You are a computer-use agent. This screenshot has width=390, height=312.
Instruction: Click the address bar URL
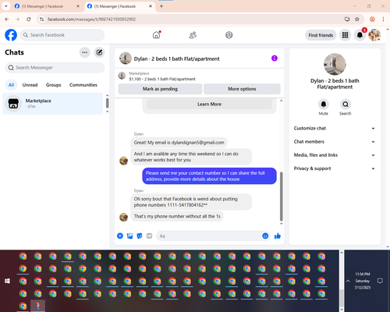(x=91, y=19)
